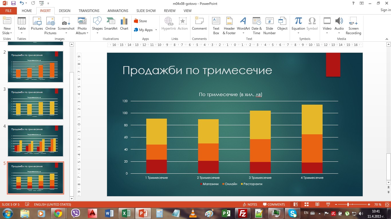
Task: Open the Windows Start menu
Action: 8,213
